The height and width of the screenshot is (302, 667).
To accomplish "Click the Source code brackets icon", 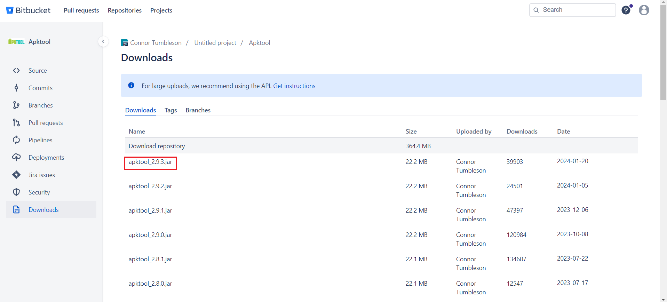I will (16, 71).
